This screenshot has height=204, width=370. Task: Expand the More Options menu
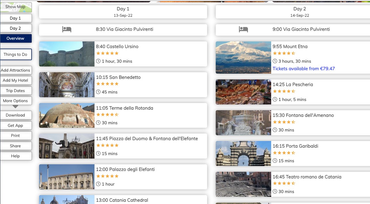click(x=16, y=101)
